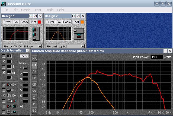Switch to the AP graph tab
Screen dimensions: 173x116
[x=34, y=71]
